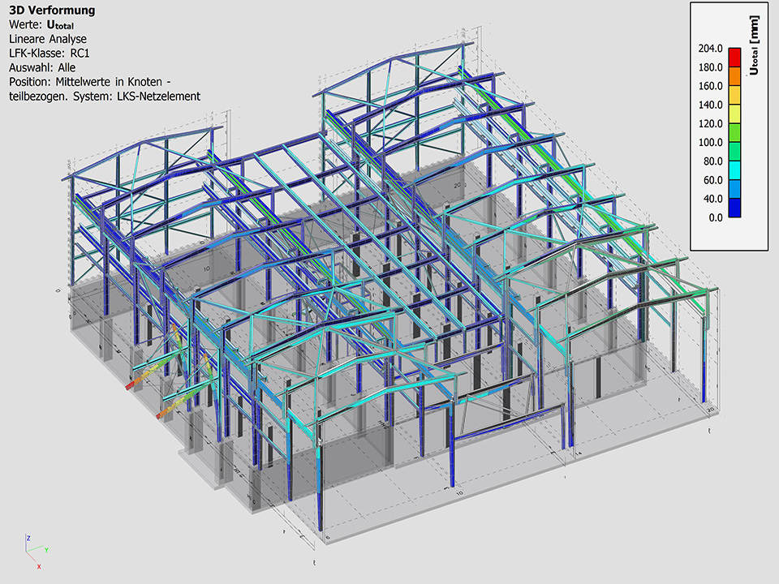Click the 'Auswahl: Alle' text line

[x=42, y=67]
